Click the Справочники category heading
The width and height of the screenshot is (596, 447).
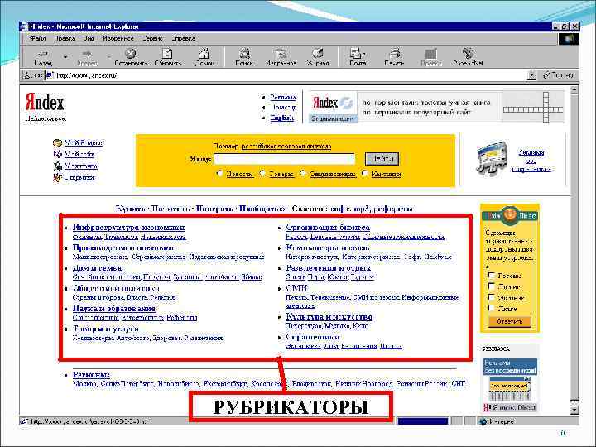tap(312, 337)
